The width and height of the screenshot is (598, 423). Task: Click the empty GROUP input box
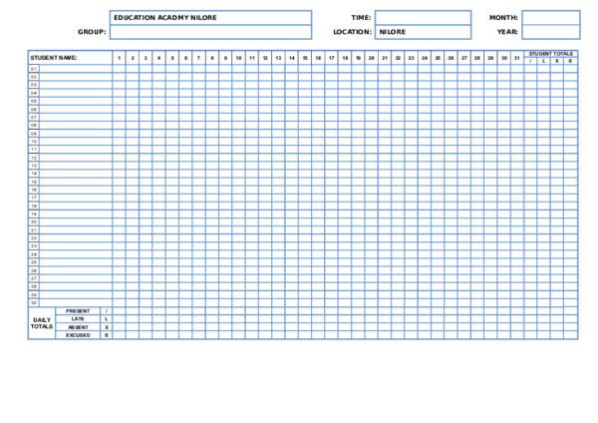point(210,32)
